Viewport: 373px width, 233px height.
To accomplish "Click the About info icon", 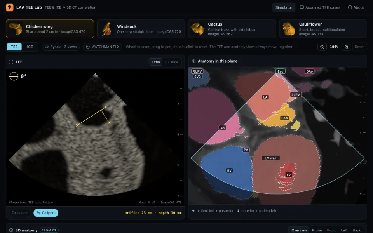I will click(350, 7).
